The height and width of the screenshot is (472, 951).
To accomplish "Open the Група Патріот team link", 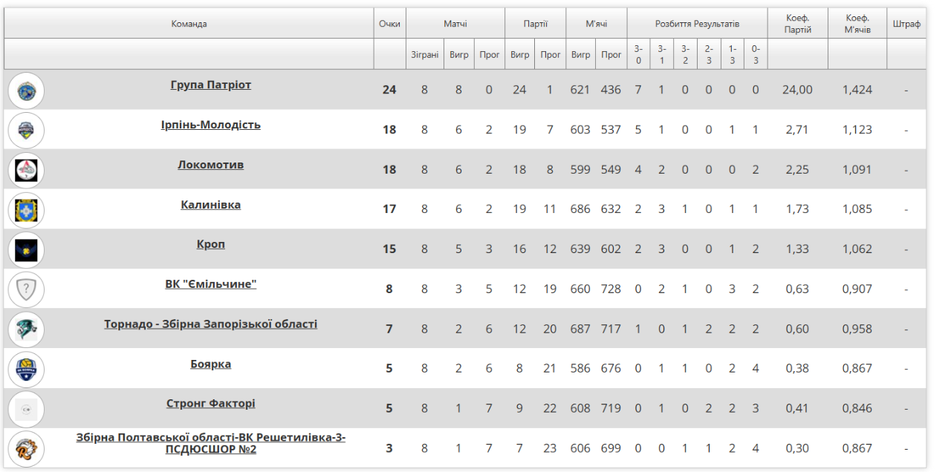I will pos(210,85).
